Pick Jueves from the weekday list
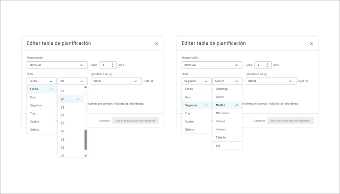Image resolution: width=340 pixels, height=194 pixels. 220,121
